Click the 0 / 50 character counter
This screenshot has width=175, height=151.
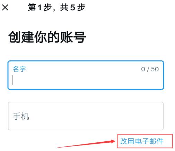tap(150, 69)
